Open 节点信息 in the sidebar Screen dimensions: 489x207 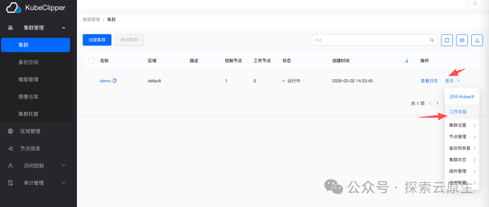coord(30,148)
